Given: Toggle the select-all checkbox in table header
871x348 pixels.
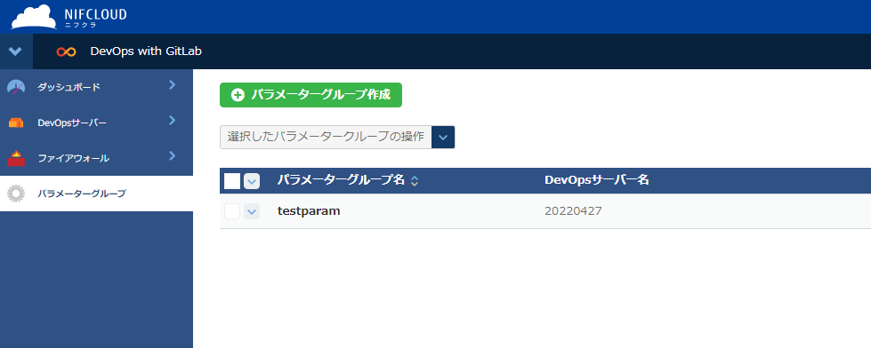Looking at the screenshot, I should pos(232,181).
